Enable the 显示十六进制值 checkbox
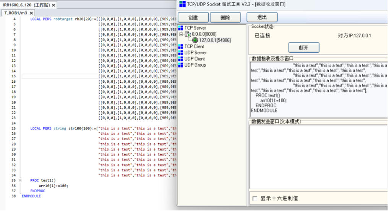Image resolution: width=391 pixels, height=215 pixels. [x=255, y=199]
